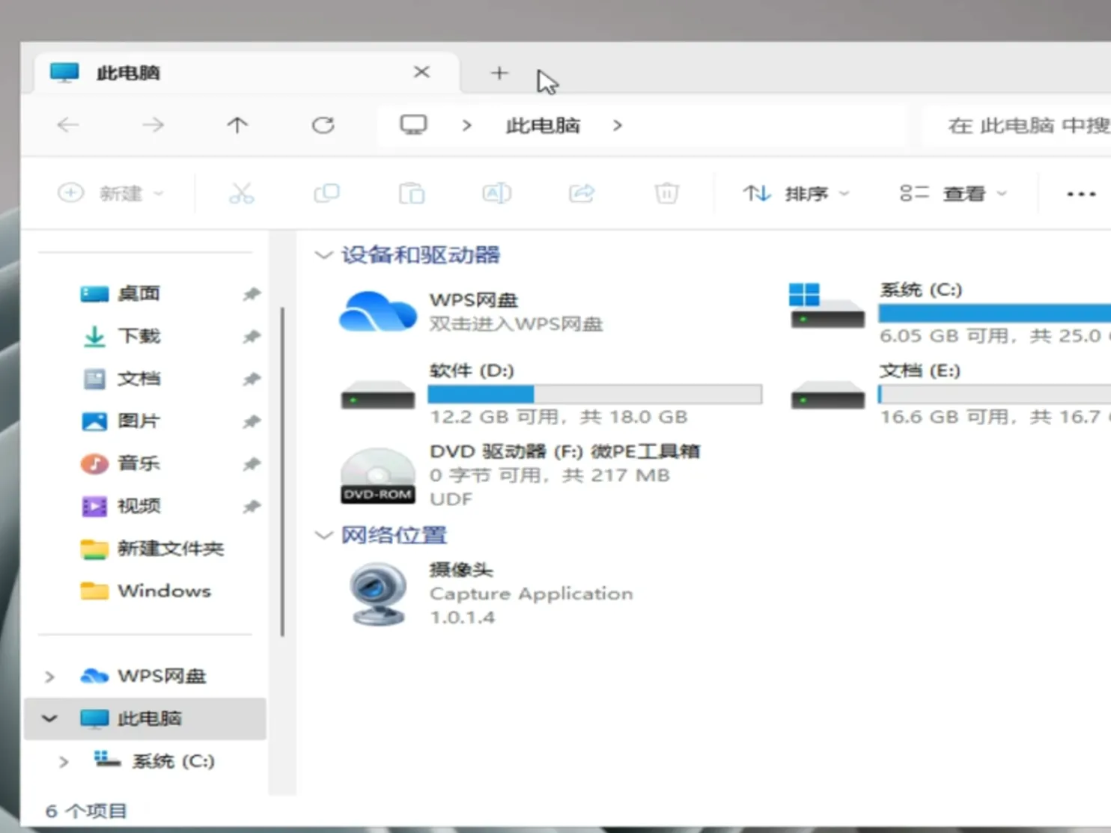Viewport: 1111px width, 833px height.
Task: Expand the 系统 (C:) item in the sidebar
Action: tap(64, 761)
